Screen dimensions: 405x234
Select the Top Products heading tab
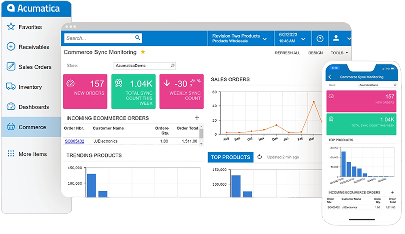tap(230, 157)
